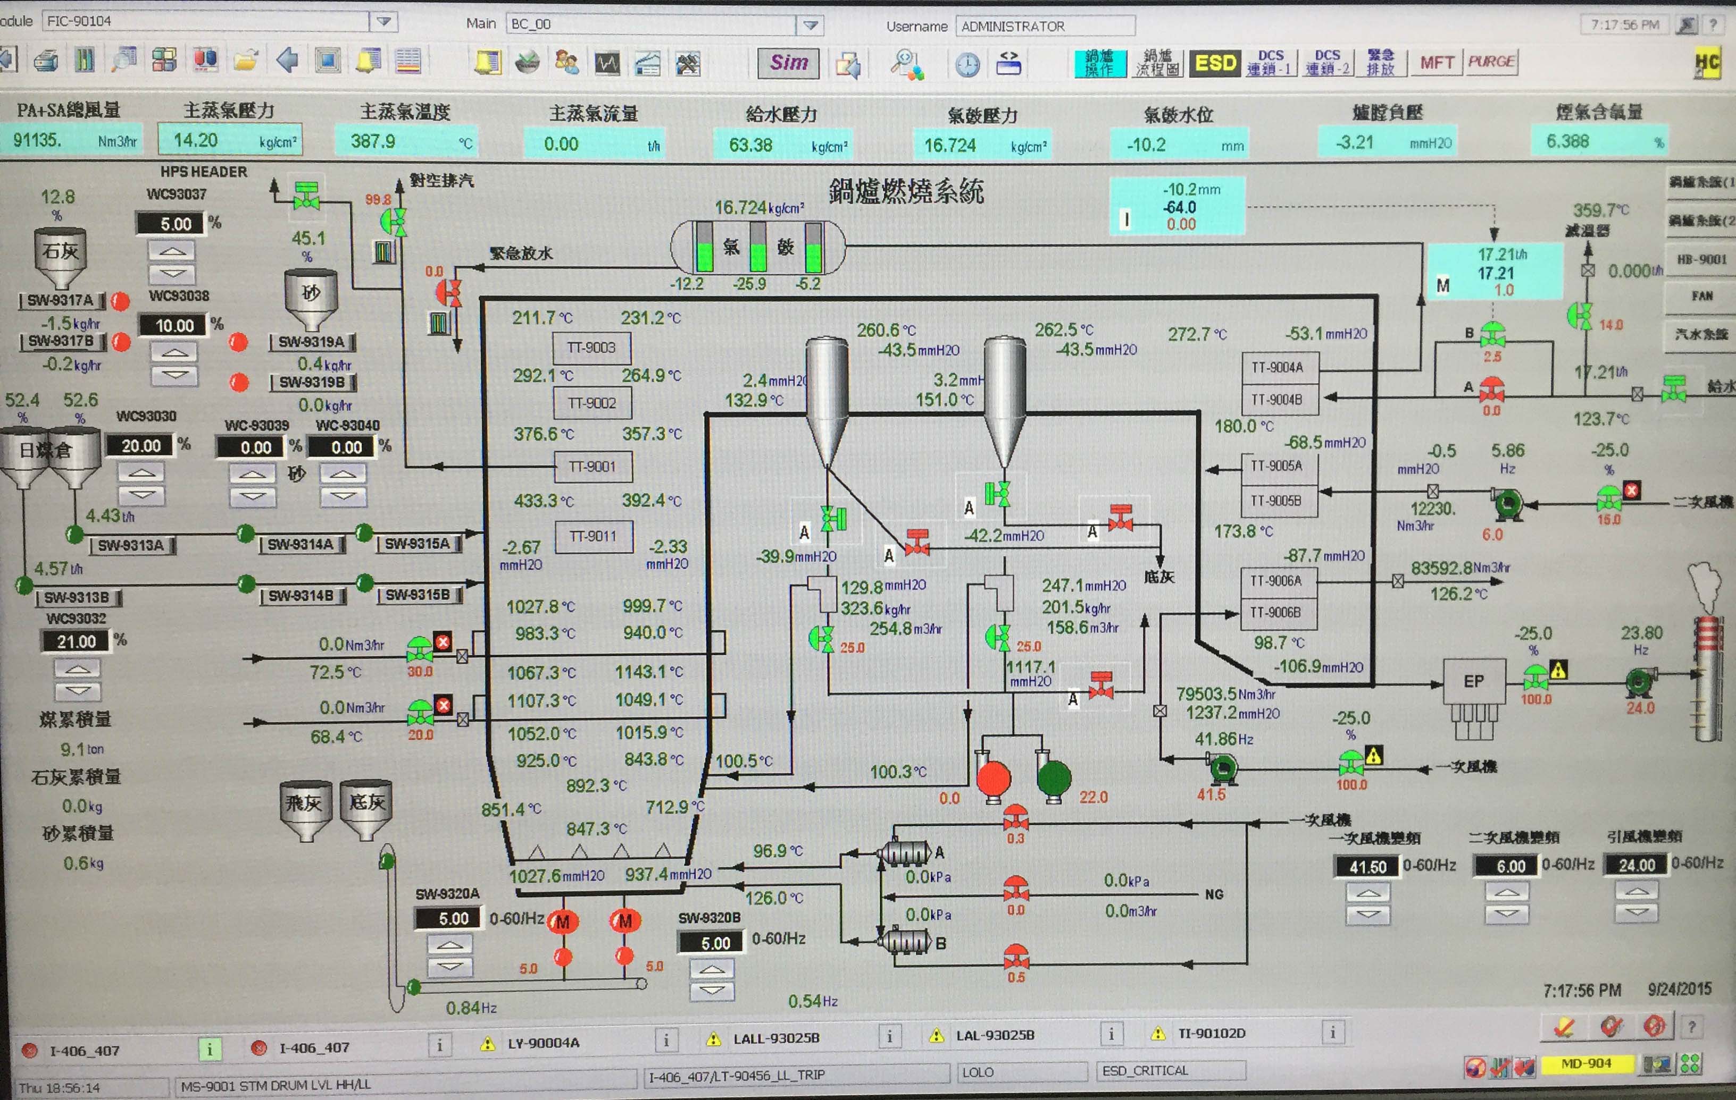Open the 鍋爐操作 display tab
This screenshot has height=1100, width=1736.
(1100, 63)
